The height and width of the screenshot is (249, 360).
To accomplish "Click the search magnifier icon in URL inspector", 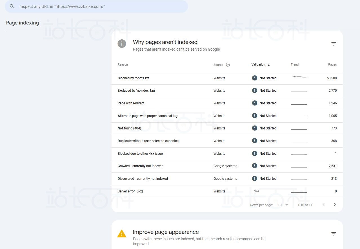I will click(12, 6).
